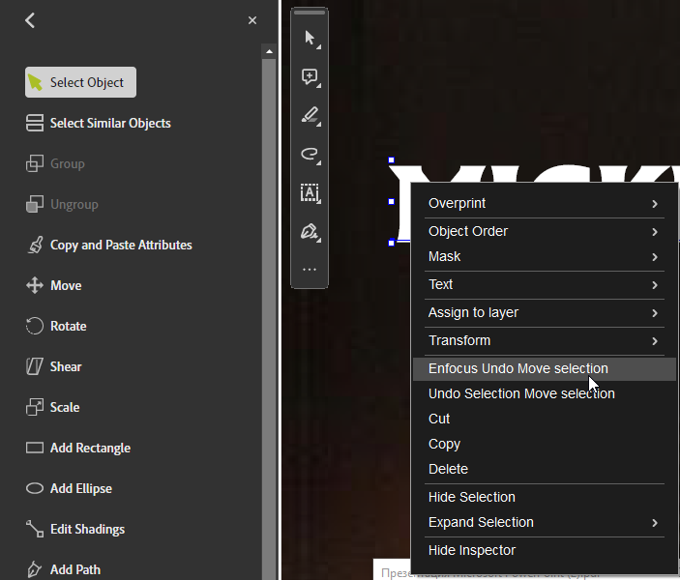Choose Enfocus Undo Move selection
Image resolution: width=680 pixels, height=580 pixels.
pyautogui.click(x=545, y=369)
